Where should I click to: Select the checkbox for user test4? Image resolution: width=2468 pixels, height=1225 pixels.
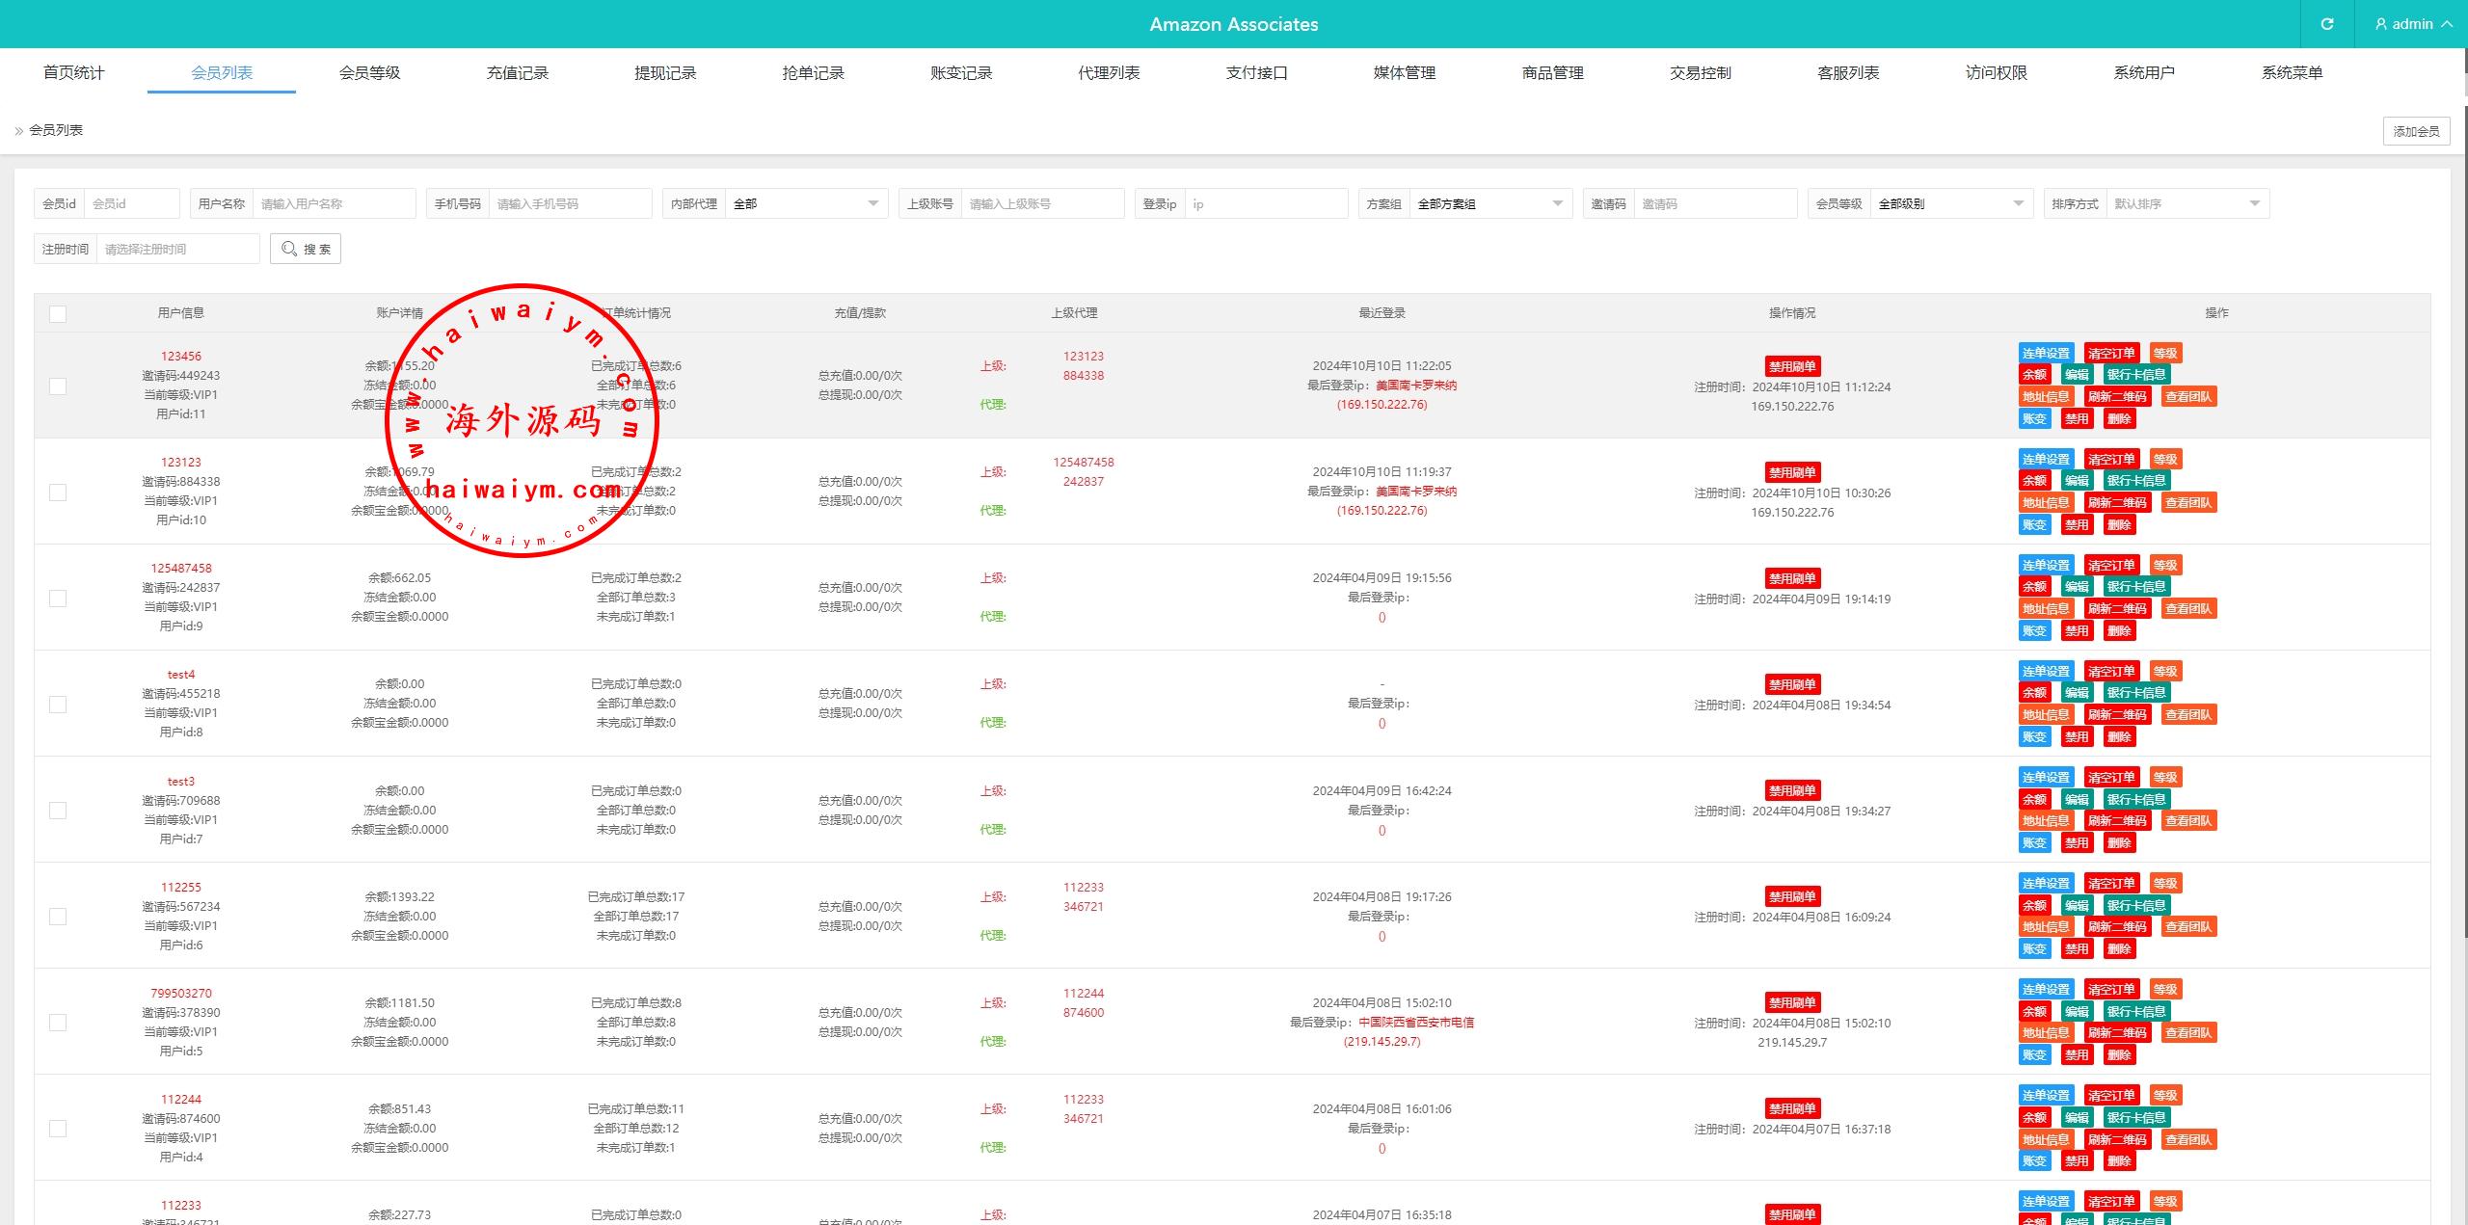pos(58,705)
